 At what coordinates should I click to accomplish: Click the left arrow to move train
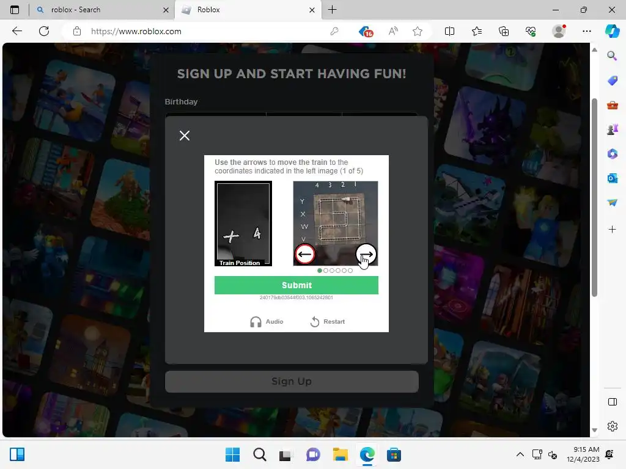point(304,254)
